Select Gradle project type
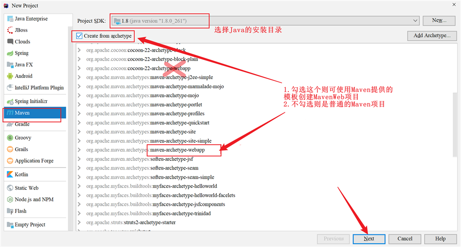 click(35, 124)
